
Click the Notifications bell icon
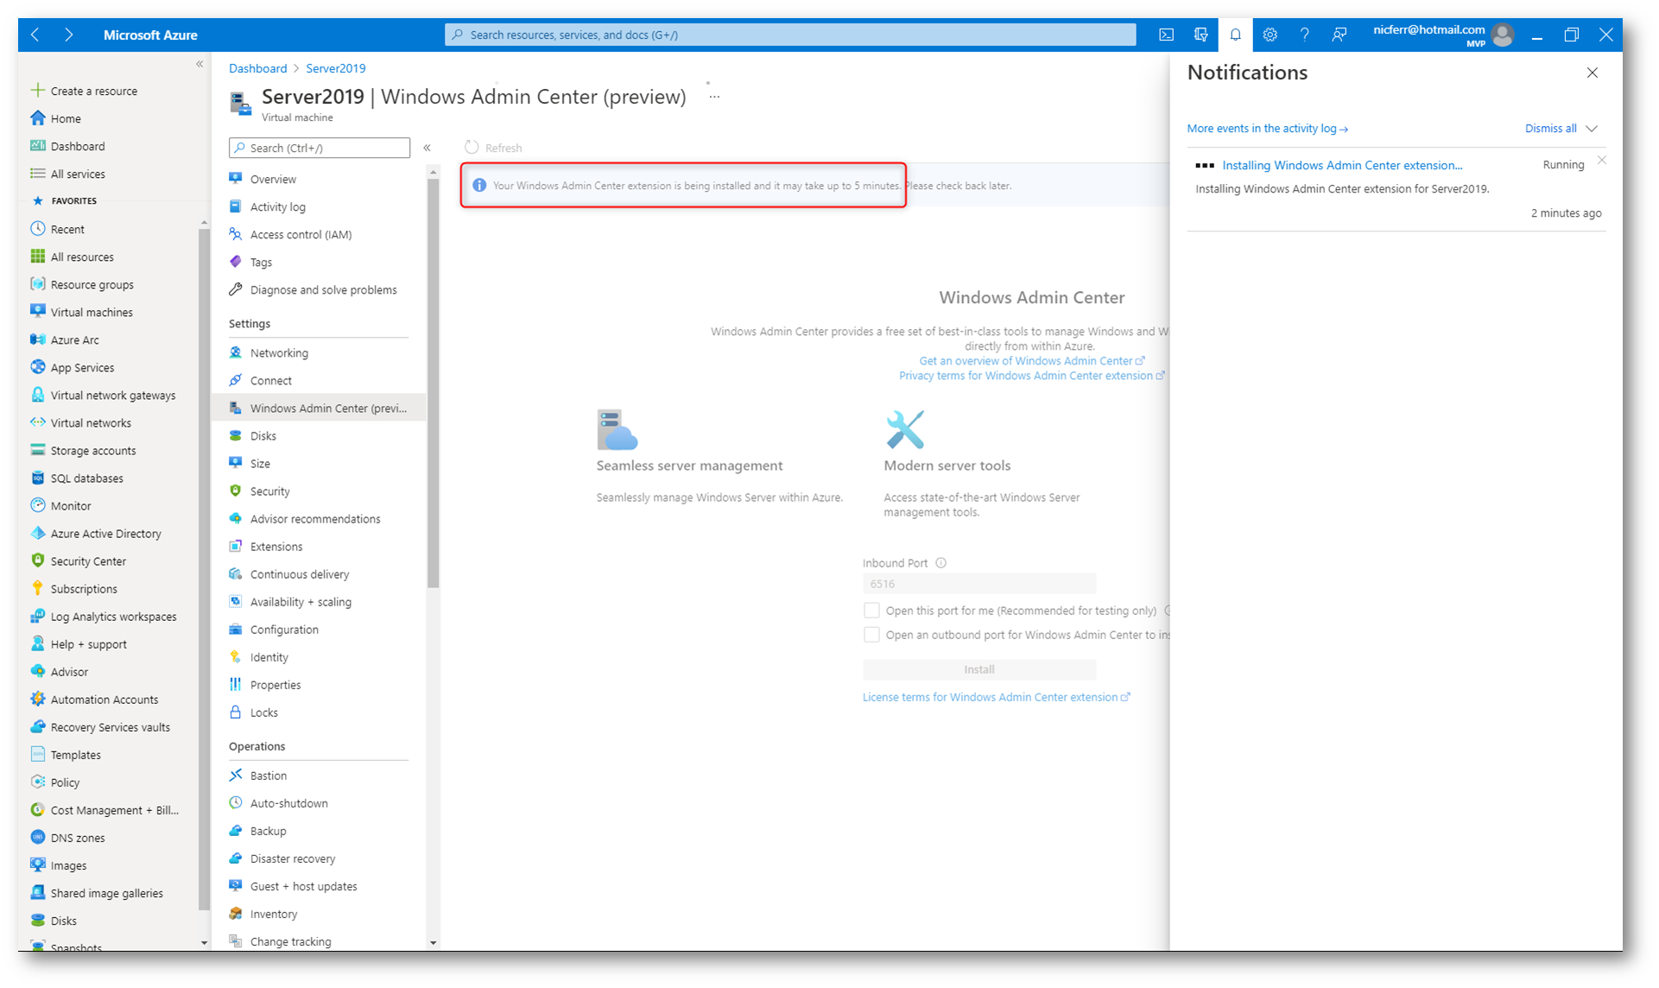(x=1235, y=35)
